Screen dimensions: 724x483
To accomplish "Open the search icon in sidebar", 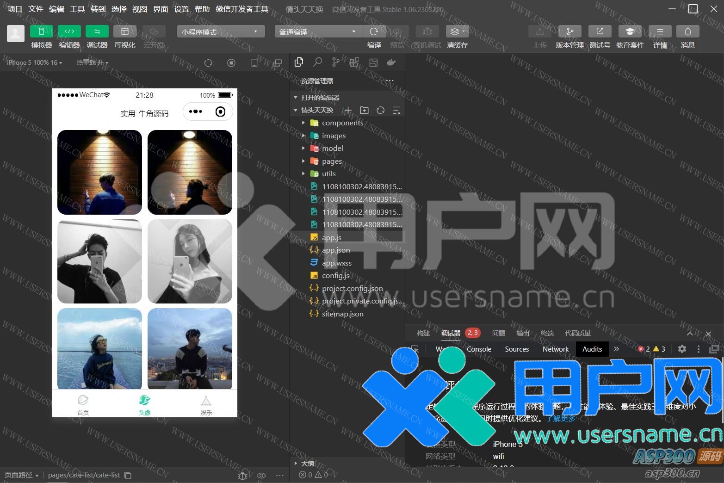I will (x=317, y=62).
